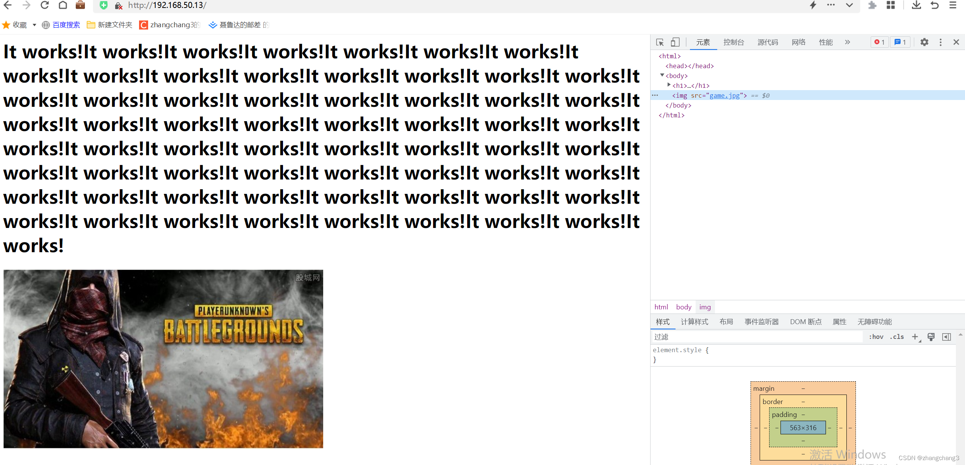
Task: Click the PUBG game image
Action: (163, 359)
